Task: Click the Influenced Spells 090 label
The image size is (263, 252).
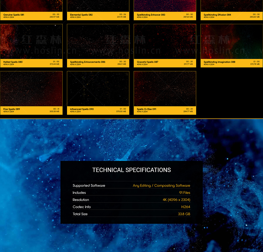Action: click(x=82, y=109)
